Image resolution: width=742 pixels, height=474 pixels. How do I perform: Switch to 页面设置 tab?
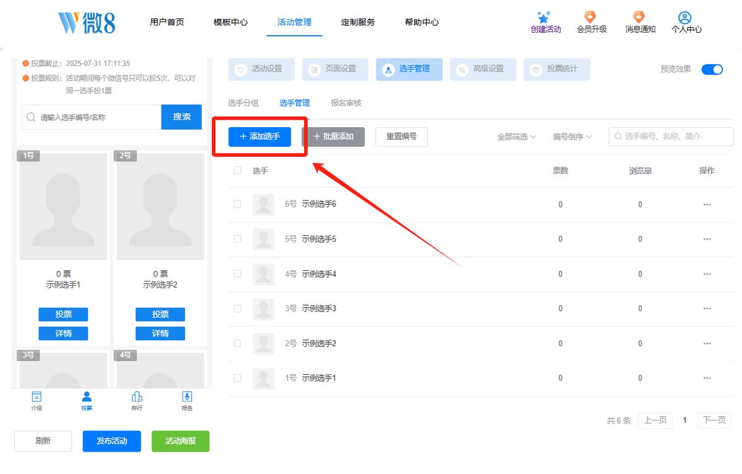coord(335,69)
